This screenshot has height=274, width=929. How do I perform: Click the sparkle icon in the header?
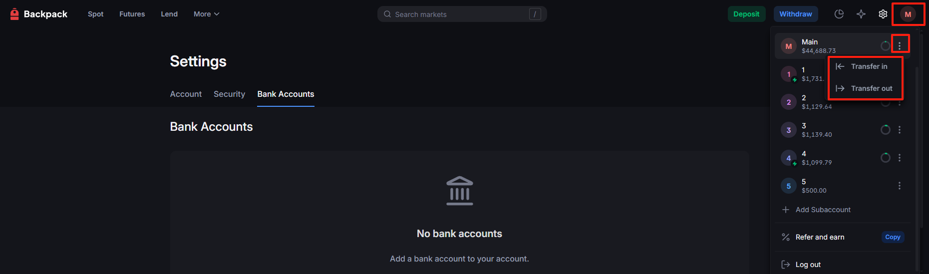pos(861,14)
